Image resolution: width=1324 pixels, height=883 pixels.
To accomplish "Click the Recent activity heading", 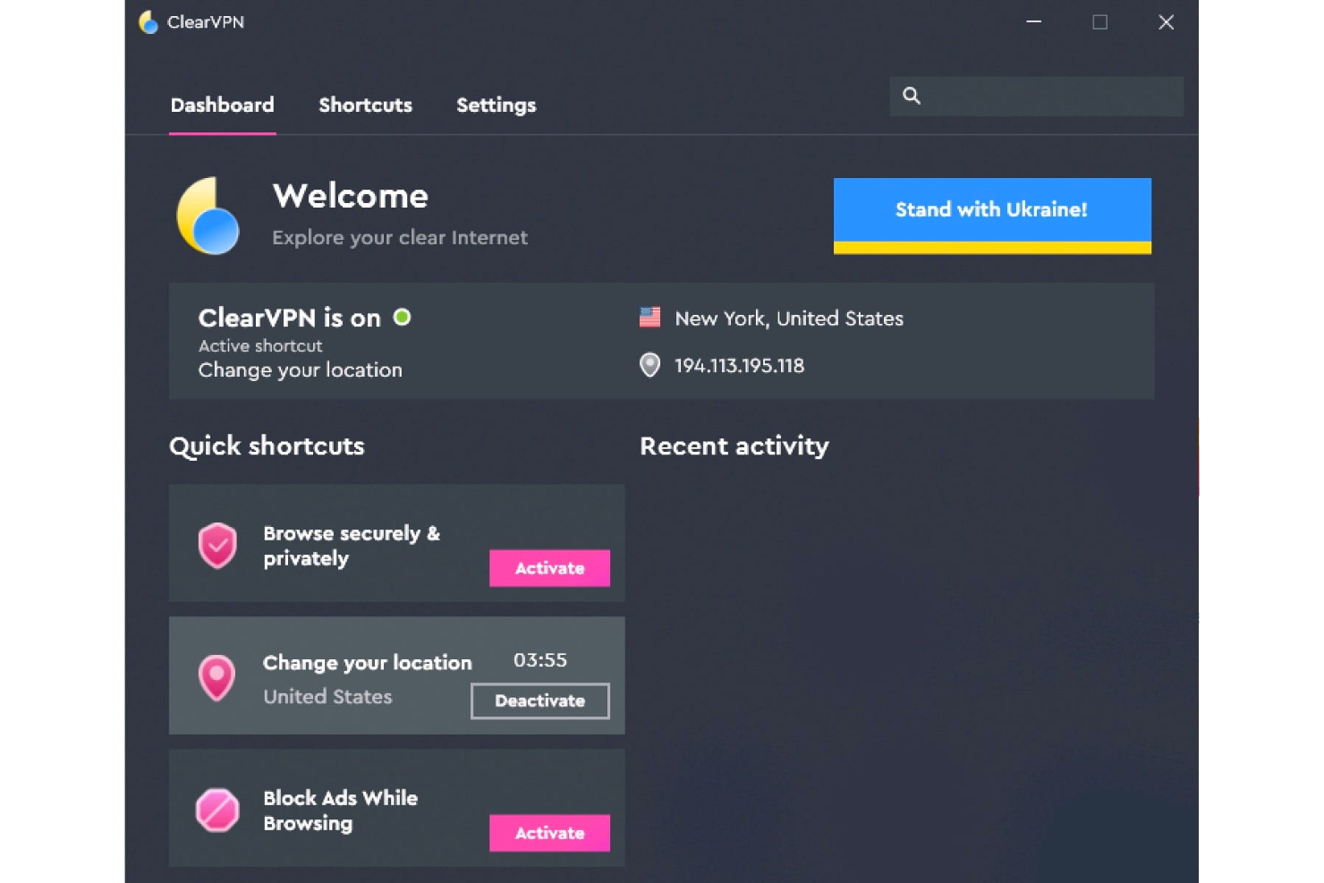I will pyautogui.click(x=734, y=446).
